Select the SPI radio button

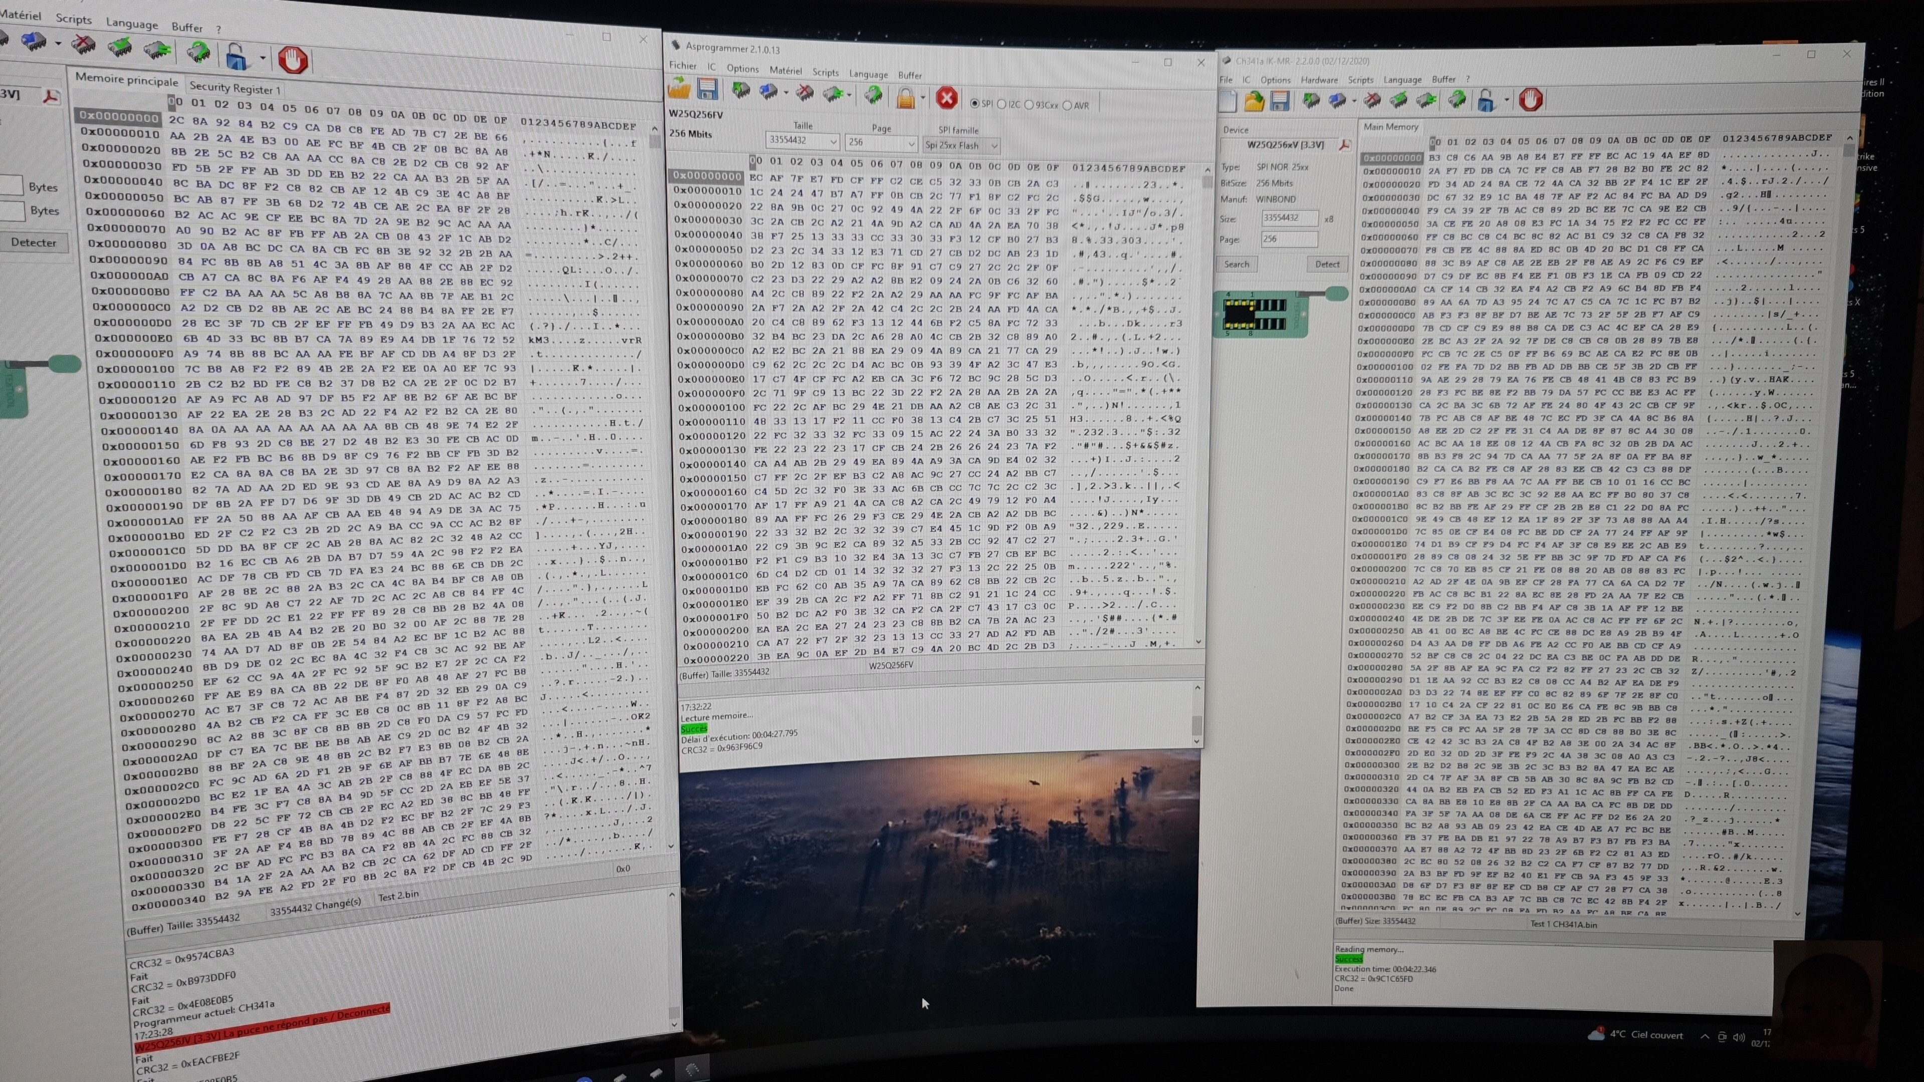(x=974, y=104)
